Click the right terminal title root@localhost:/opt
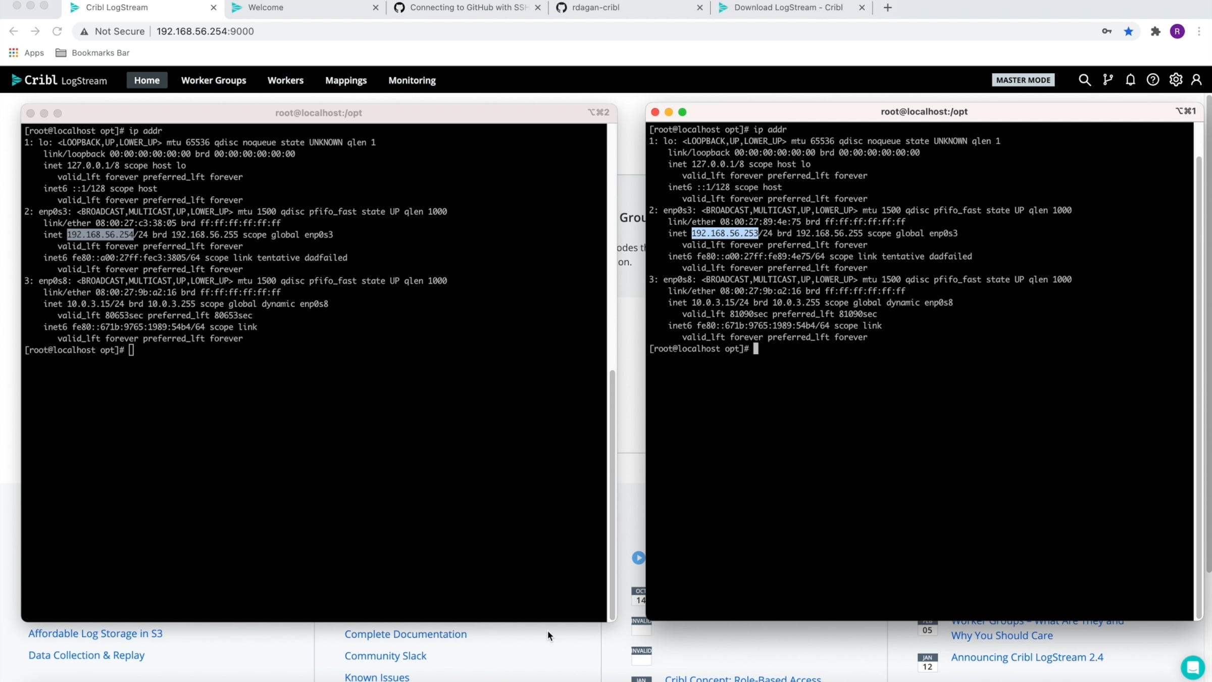This screenshot has width=1212, height=682. coord(924,112)
